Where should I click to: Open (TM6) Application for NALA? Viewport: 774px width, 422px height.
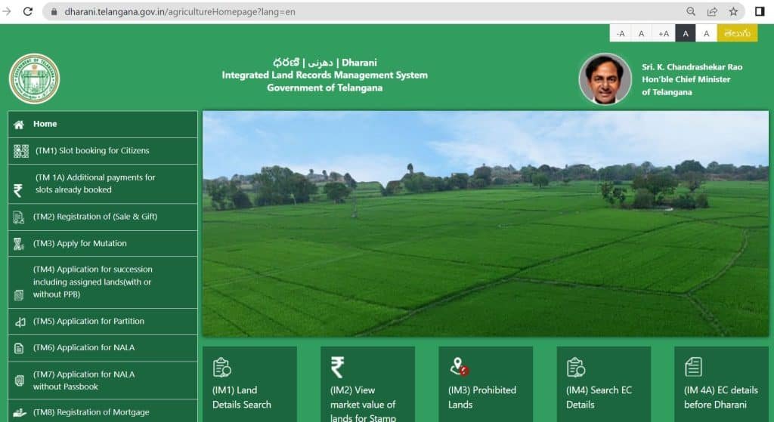click(x=103, y=349)
